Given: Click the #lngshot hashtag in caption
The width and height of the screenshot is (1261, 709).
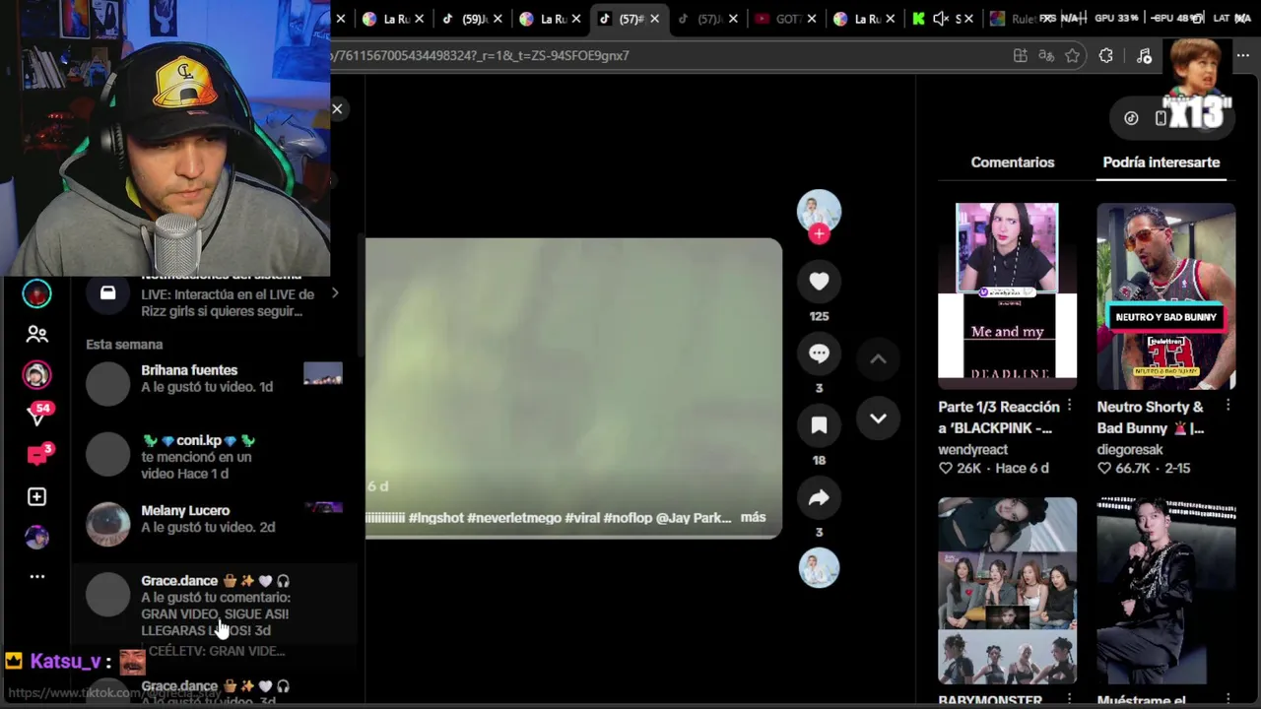Looking at the screenshot, I should [435, 517].
